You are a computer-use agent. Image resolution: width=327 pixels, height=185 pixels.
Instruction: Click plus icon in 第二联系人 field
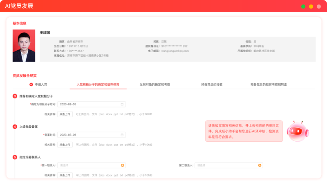coord(260,165)
